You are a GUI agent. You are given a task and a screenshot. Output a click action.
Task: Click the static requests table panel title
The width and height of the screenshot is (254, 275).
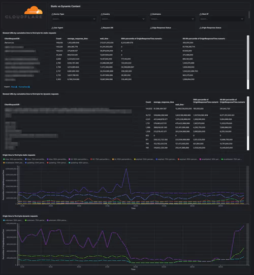(29, 33)
